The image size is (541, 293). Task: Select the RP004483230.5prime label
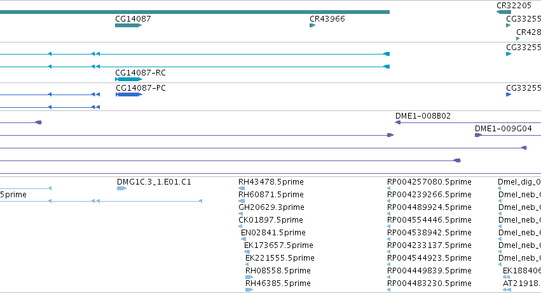429,283
